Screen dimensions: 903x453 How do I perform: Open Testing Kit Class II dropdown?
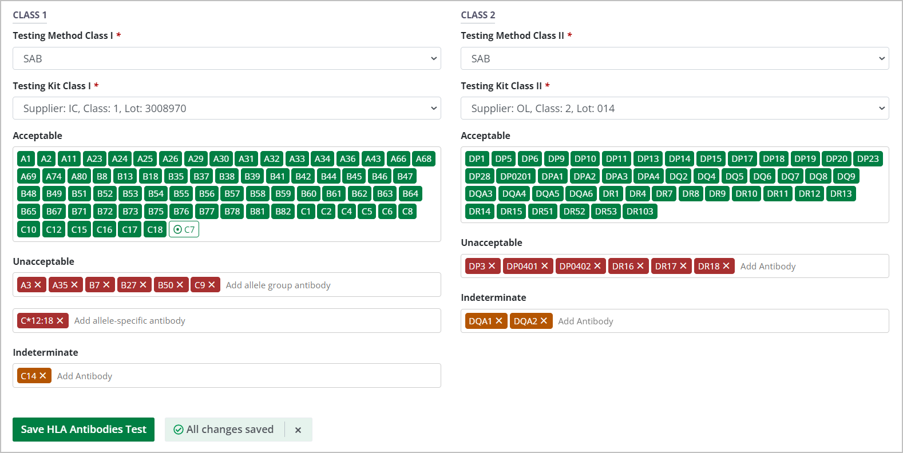coord(675,108)
